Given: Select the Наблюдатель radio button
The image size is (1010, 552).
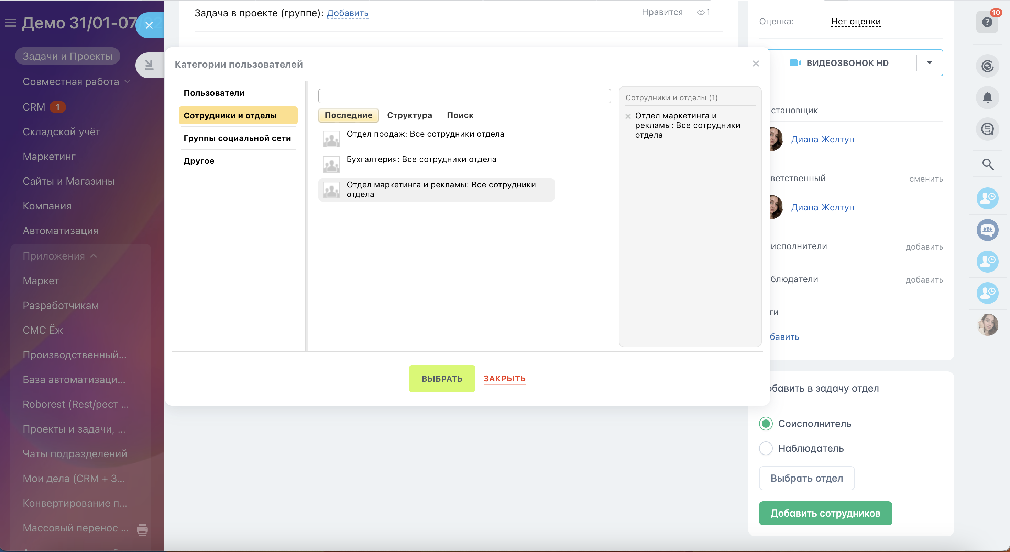Looking at the screenshot, I should coord(766,448).
